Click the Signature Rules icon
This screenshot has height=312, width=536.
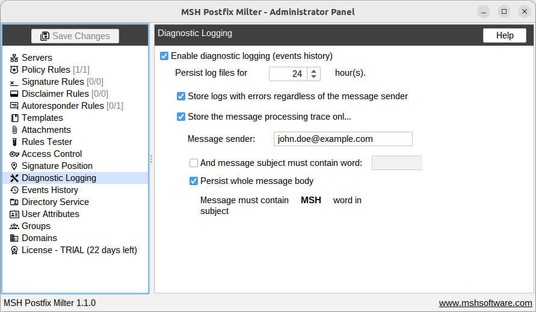(x=14, y=82)
